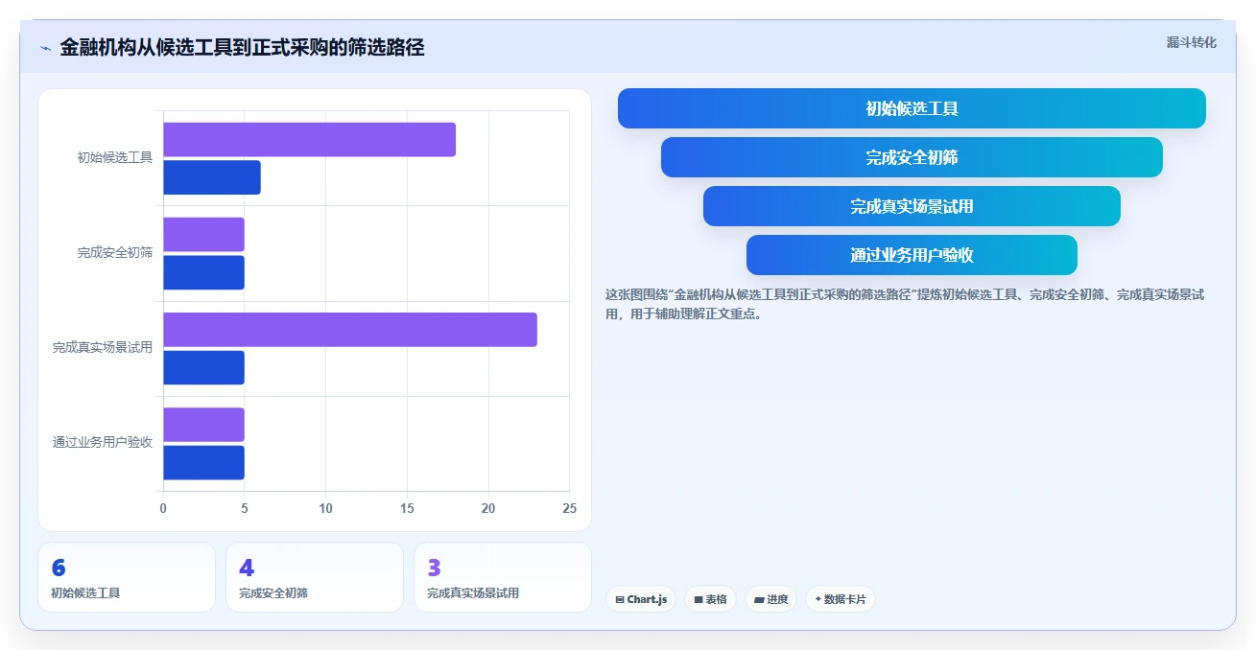Viewport: 1256px width, 650px height.
Task: Click the blue bar for 完成真实场景试用
Action: pos(203,367)
